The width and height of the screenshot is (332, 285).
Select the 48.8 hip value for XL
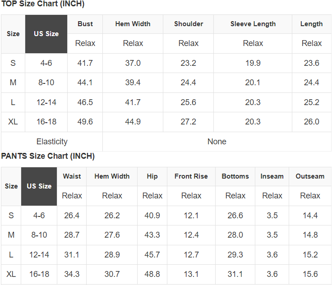pos(152,274)
